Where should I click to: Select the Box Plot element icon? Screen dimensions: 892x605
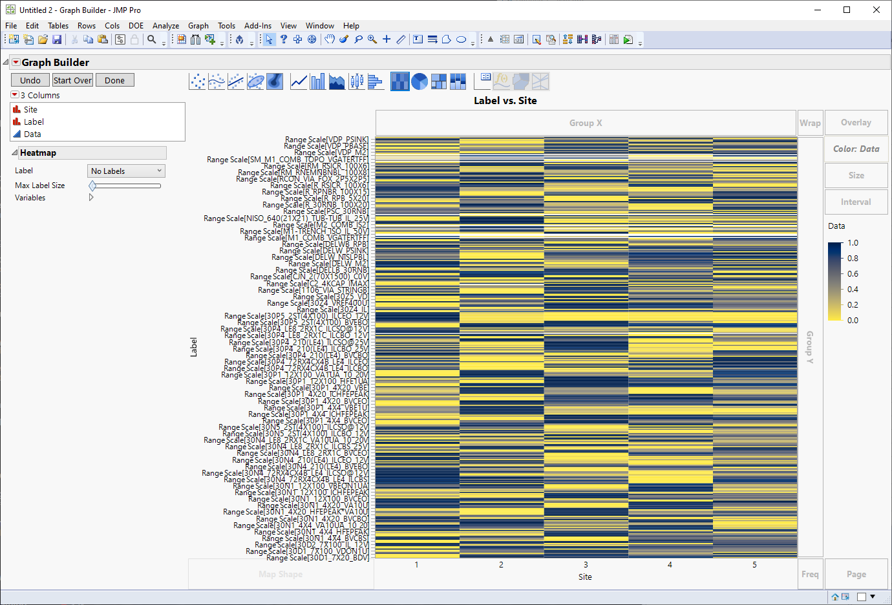click(356, 81)
